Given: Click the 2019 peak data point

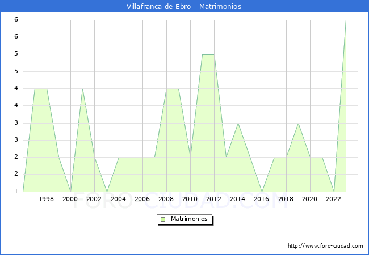Looking at the screenshot, I should tap(298, 124).
